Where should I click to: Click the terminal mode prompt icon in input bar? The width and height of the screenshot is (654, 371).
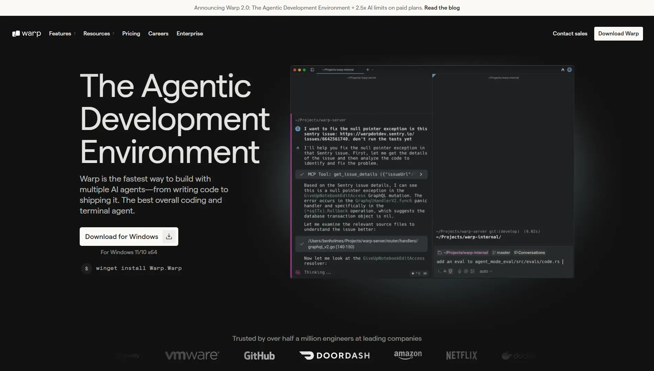click(x=439, y=271)
